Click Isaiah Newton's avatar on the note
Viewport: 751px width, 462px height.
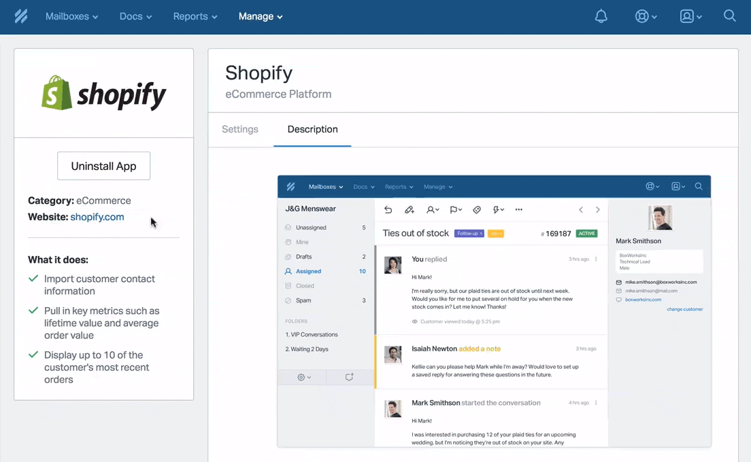(x=393, y=355)
